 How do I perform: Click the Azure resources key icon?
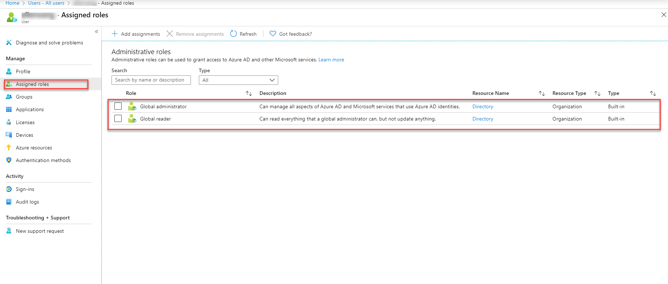pyautogui.click(x=9, y=148)
